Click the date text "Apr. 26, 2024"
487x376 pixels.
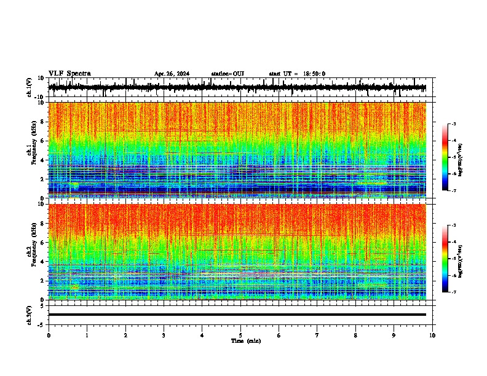(x=172, y=74)
